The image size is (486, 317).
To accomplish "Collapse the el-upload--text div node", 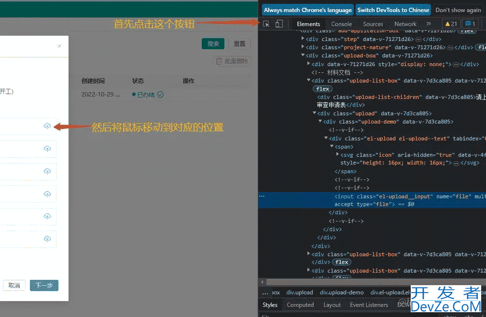I will (326, 138).
